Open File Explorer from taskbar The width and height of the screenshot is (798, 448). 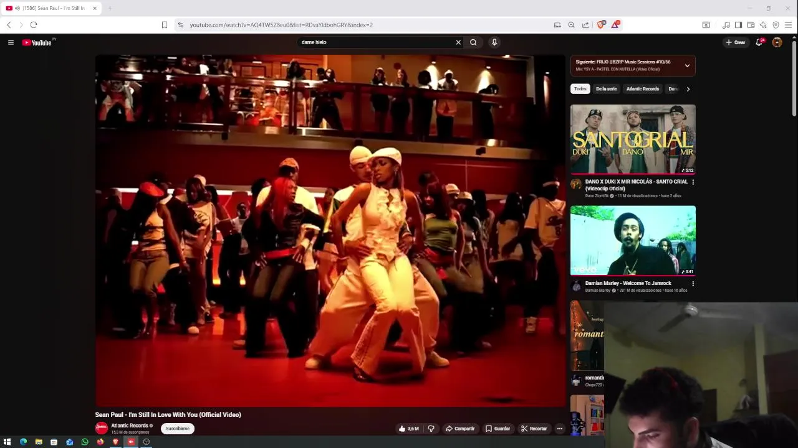[x=39, y=442]
